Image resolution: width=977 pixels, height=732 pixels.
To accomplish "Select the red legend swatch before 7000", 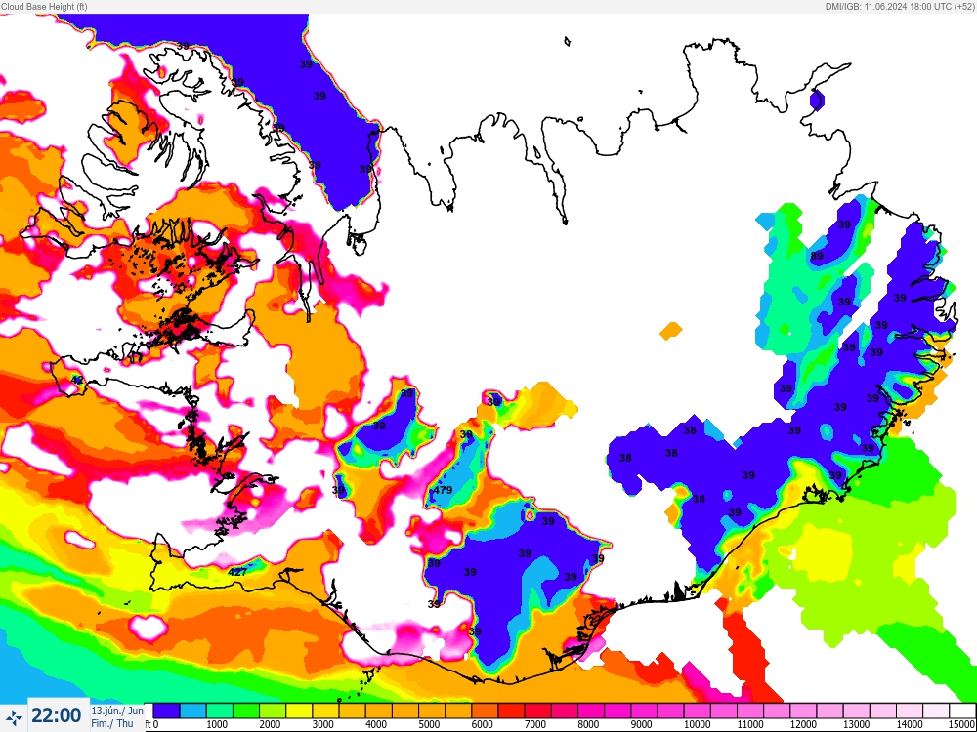I will point(511,711).
